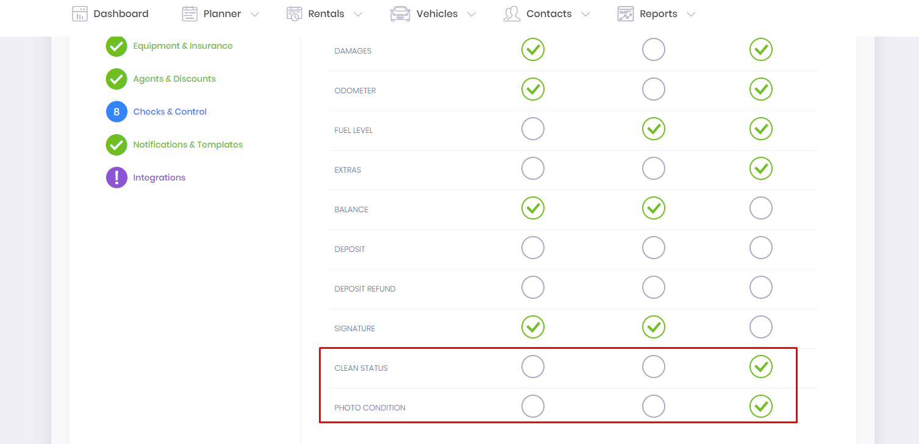Check the middle PHOTO CONDITION checkbox
The image size is (919, 444).
[x=654, y=406]
